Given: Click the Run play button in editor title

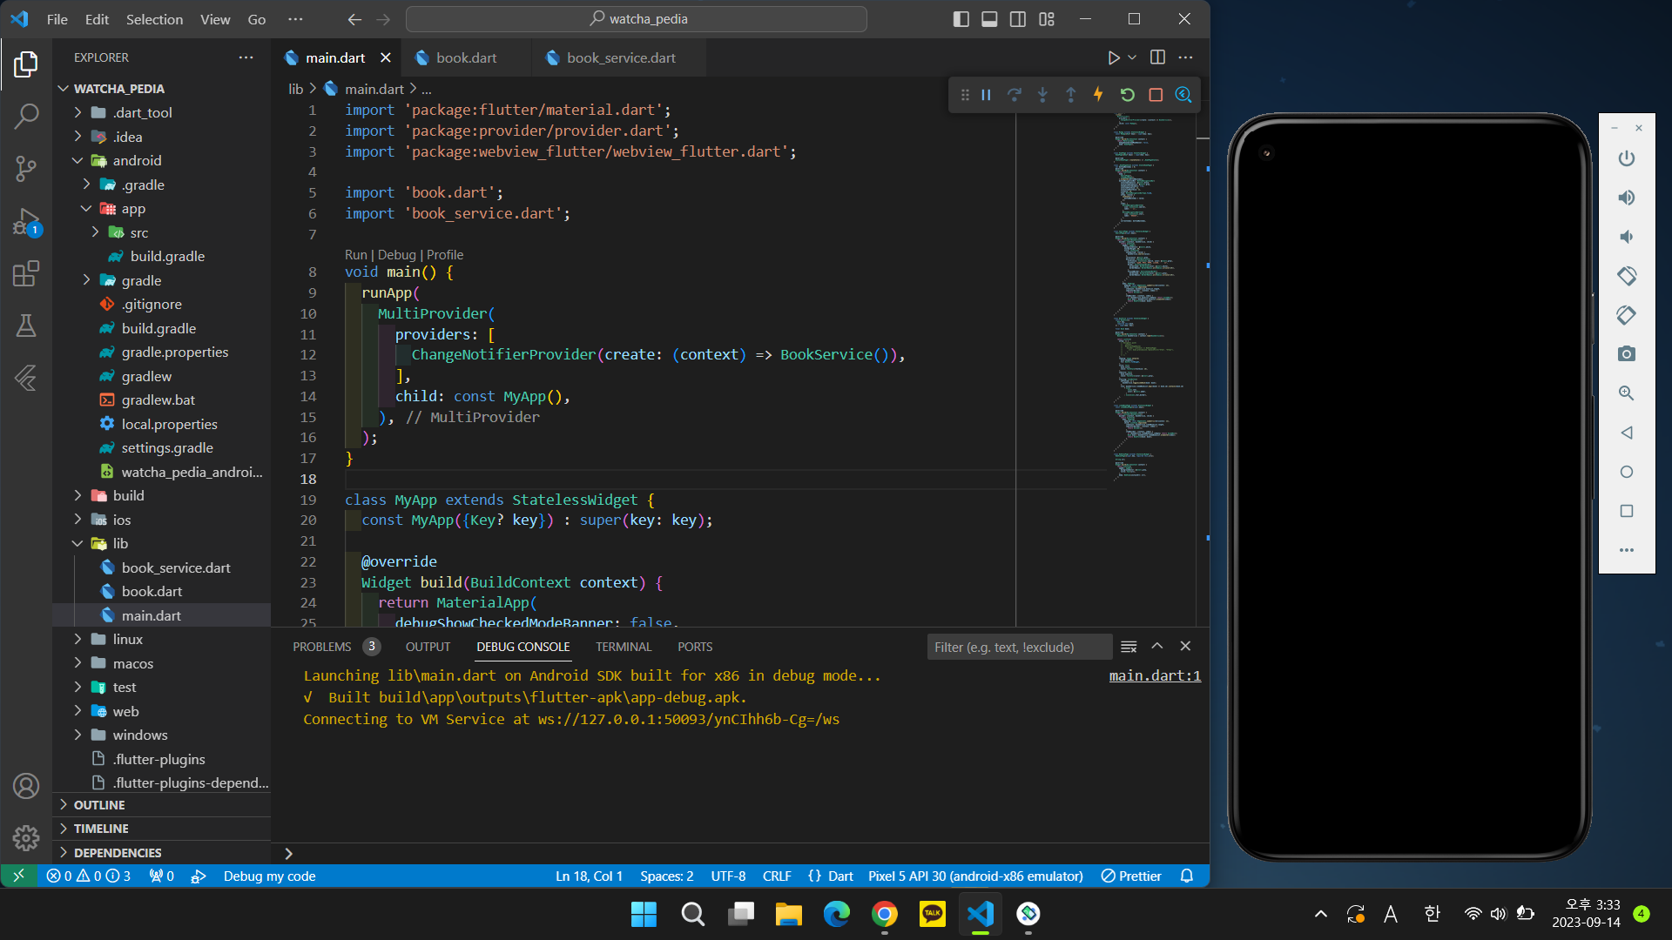Looking at the screenshot, I should (x=1114, y=57).
